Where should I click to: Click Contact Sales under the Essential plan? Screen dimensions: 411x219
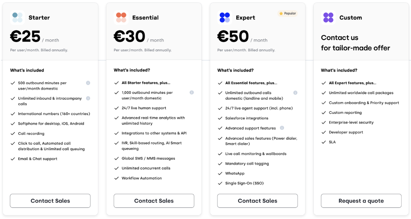pyautogui.click(x=154, y=201)
